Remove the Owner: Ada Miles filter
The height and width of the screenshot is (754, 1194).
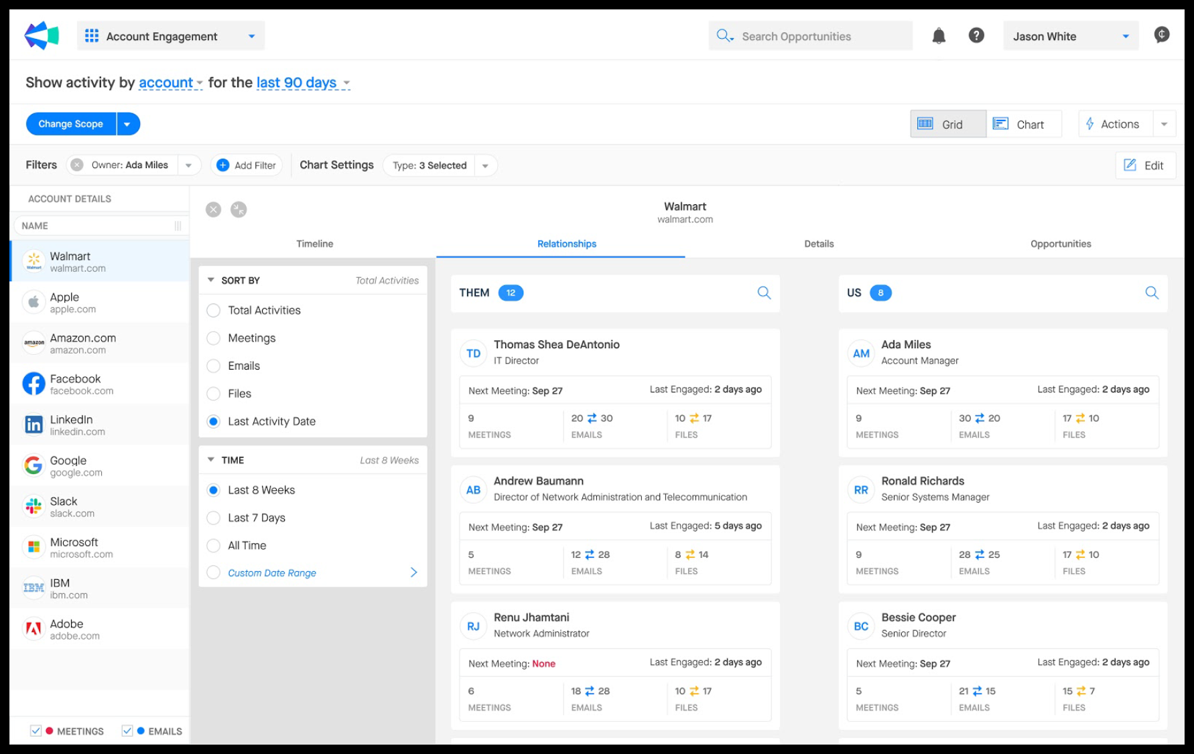[x=77, y=165]
